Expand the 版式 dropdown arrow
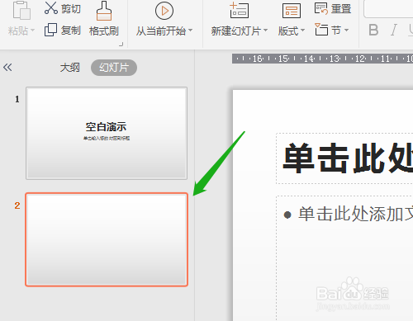The image size is (413, 321). 302,30
